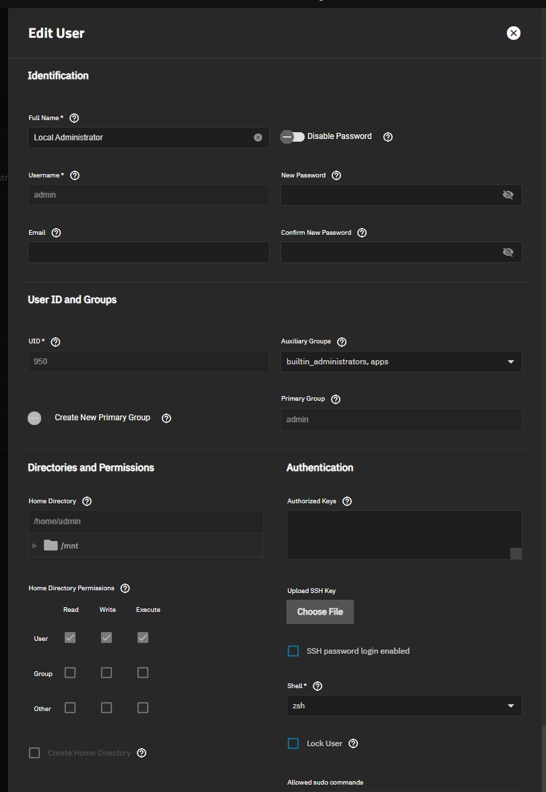
Task: Expand the /mnt folder tree
Action: pos(34,546)
